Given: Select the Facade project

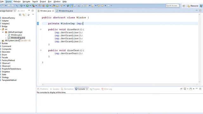Looking at the screenshot, I should pos(5,58).
